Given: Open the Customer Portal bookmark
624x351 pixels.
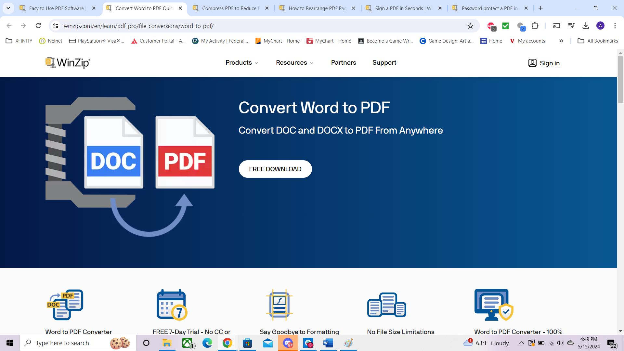Looking at the screenshot, I should point(158,41).
